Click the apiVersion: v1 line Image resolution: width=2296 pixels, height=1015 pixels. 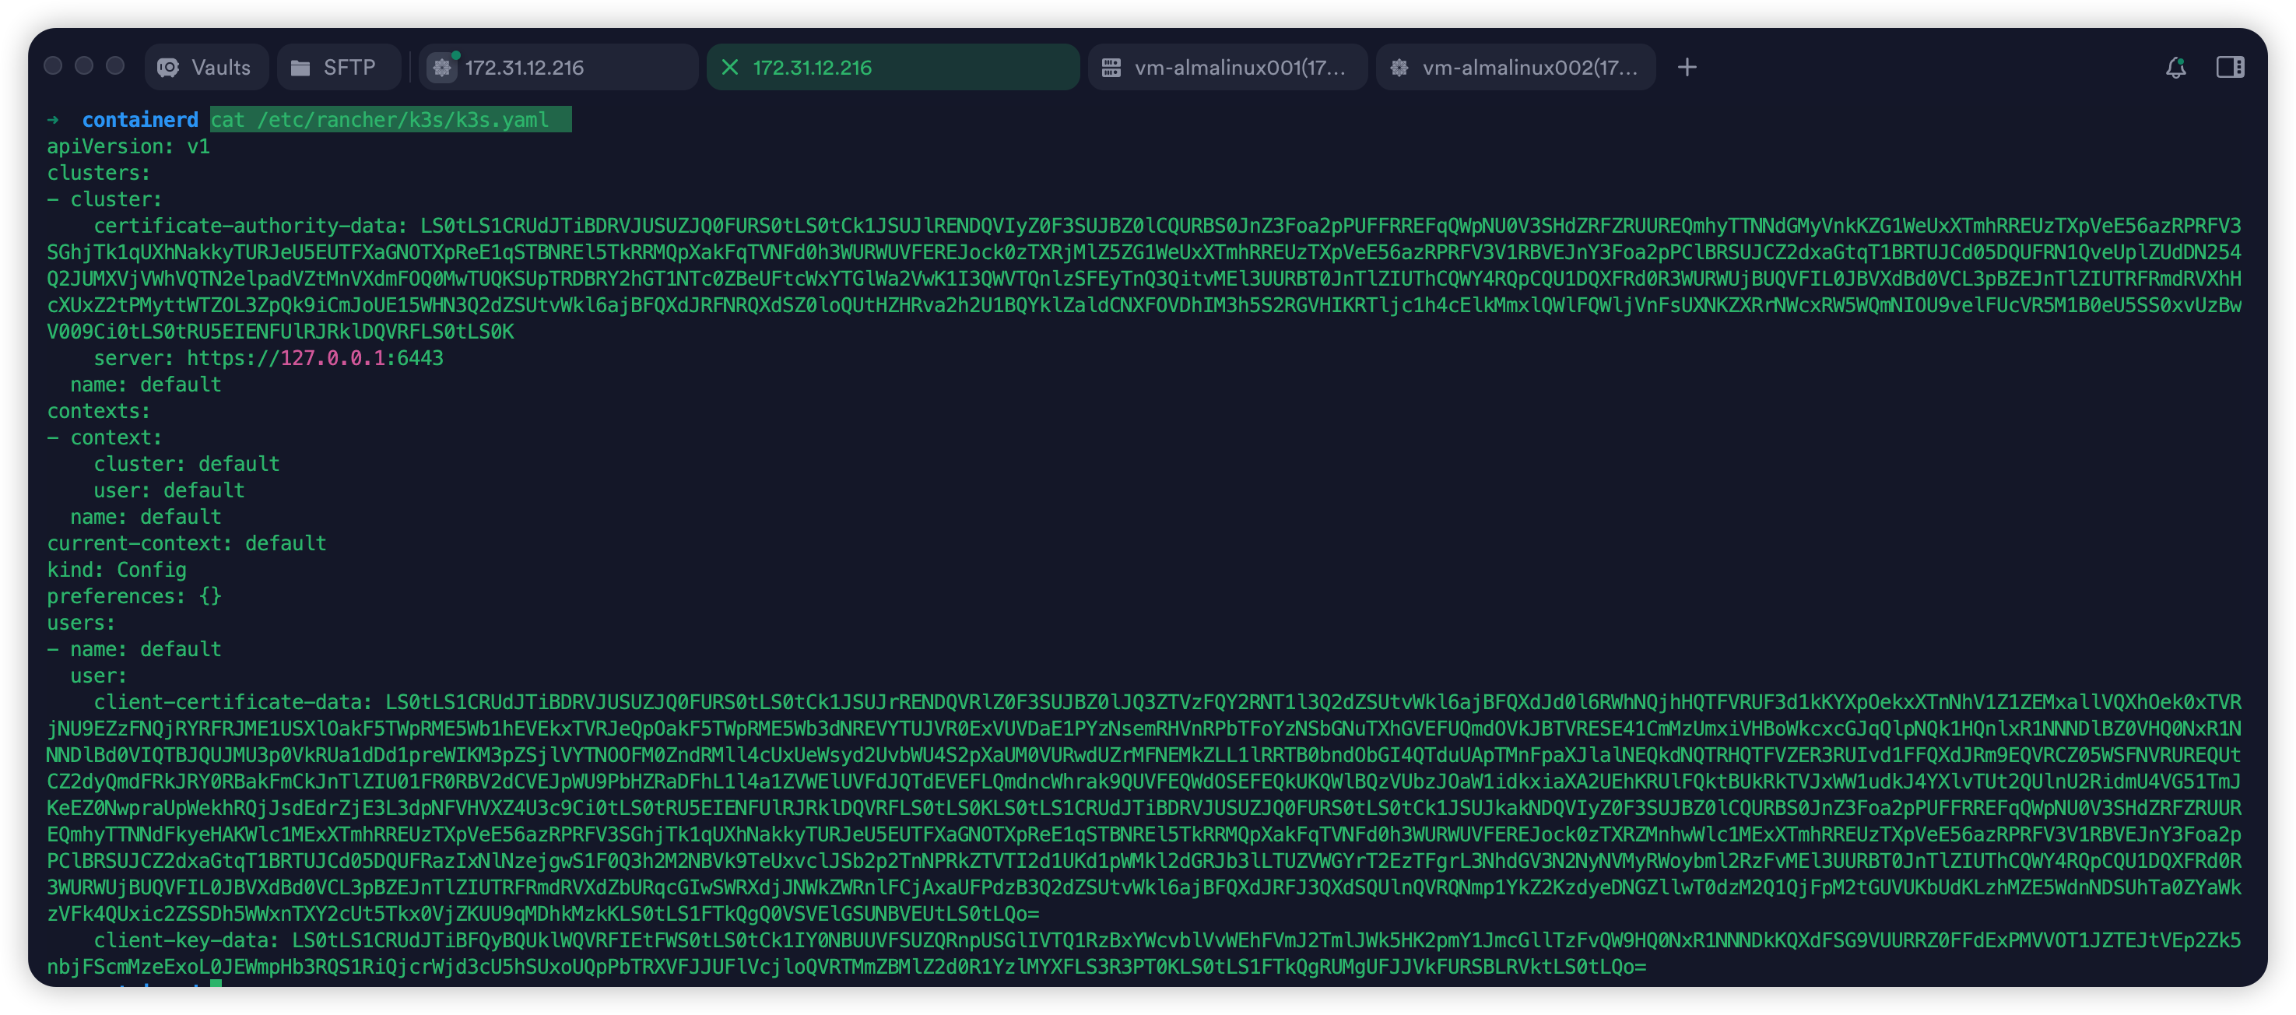[x=128, y=146]
